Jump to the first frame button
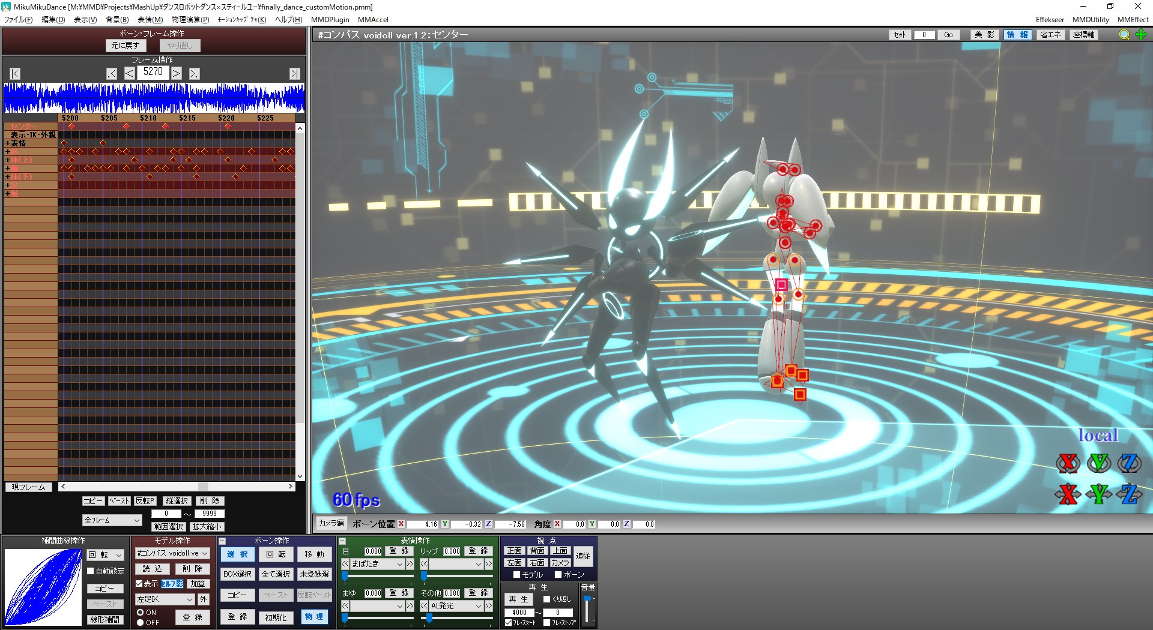Image resolution: width=1153 pixels, height=630 pixels. 15,74
